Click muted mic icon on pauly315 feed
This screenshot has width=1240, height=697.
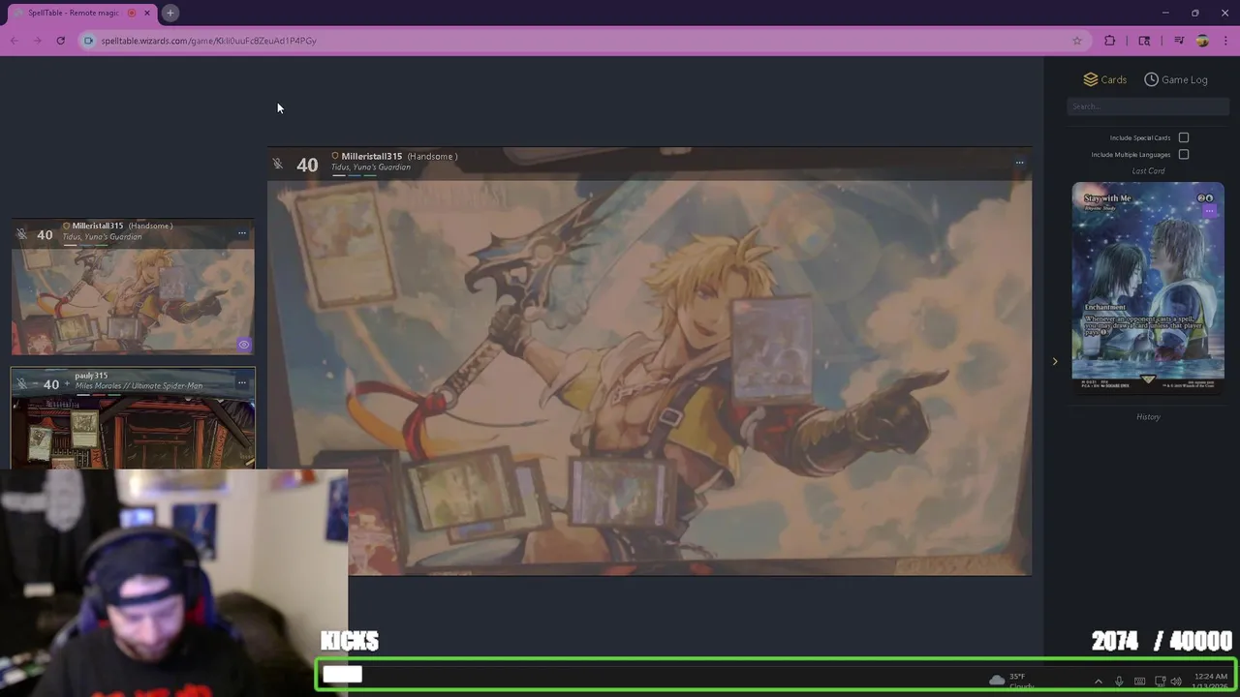click(21, 383)
